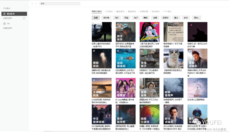Open the 阴天快乐 playlist cover

(126, 32)
